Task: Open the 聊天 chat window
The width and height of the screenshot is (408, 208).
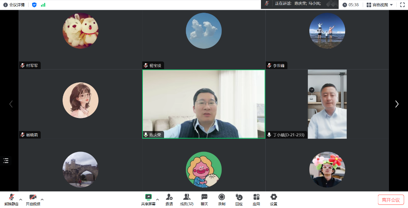Action: pos(204,200)
